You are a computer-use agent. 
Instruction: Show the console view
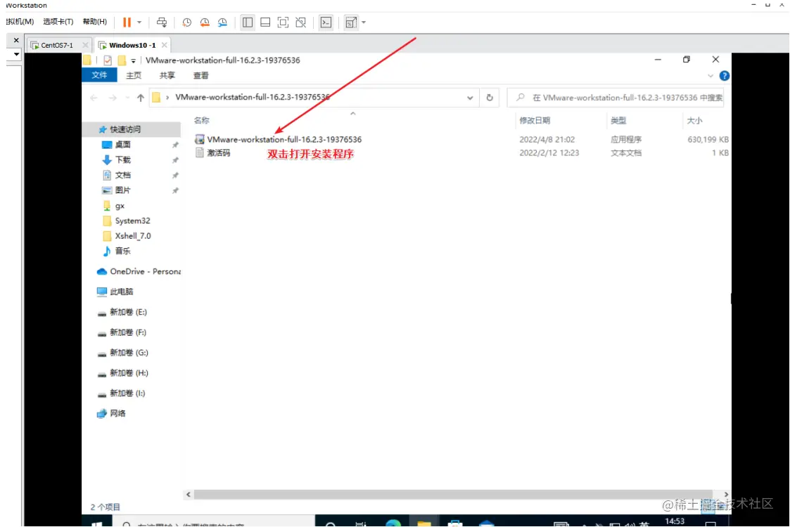(x=326, y=22)
